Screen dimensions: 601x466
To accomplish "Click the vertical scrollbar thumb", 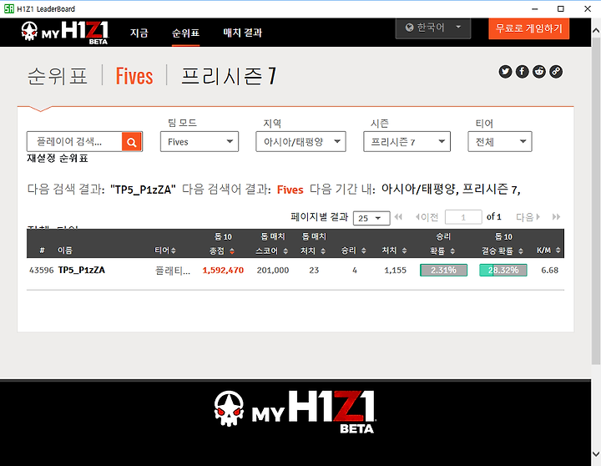I will (596, 202).
